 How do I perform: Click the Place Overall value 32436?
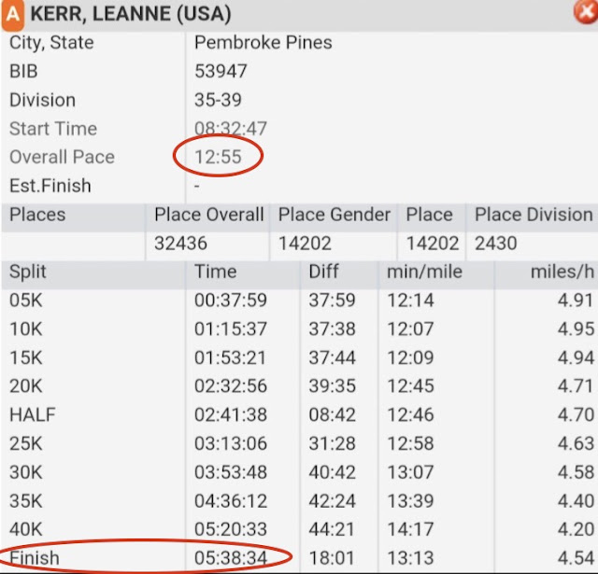(x=180, y=244)
